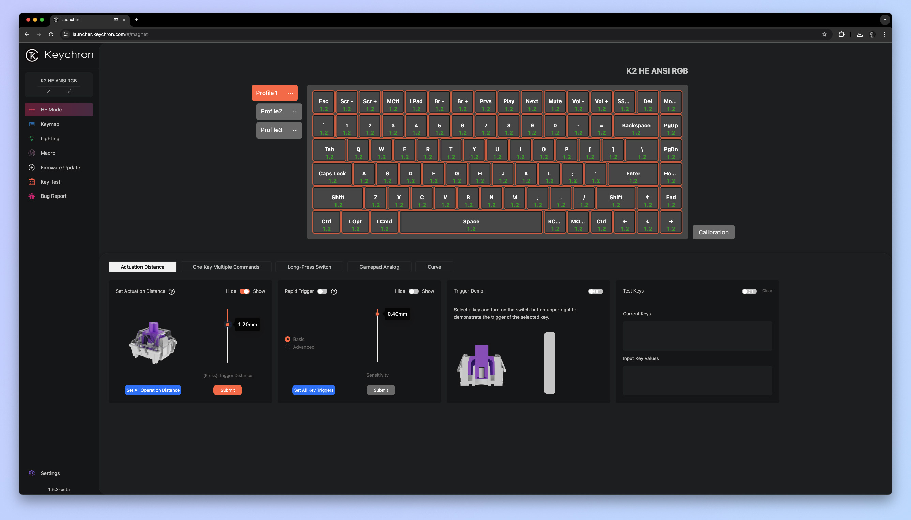Click the Key Test icon
This screenshot has height=520, width=911.
tap(32, 182)
